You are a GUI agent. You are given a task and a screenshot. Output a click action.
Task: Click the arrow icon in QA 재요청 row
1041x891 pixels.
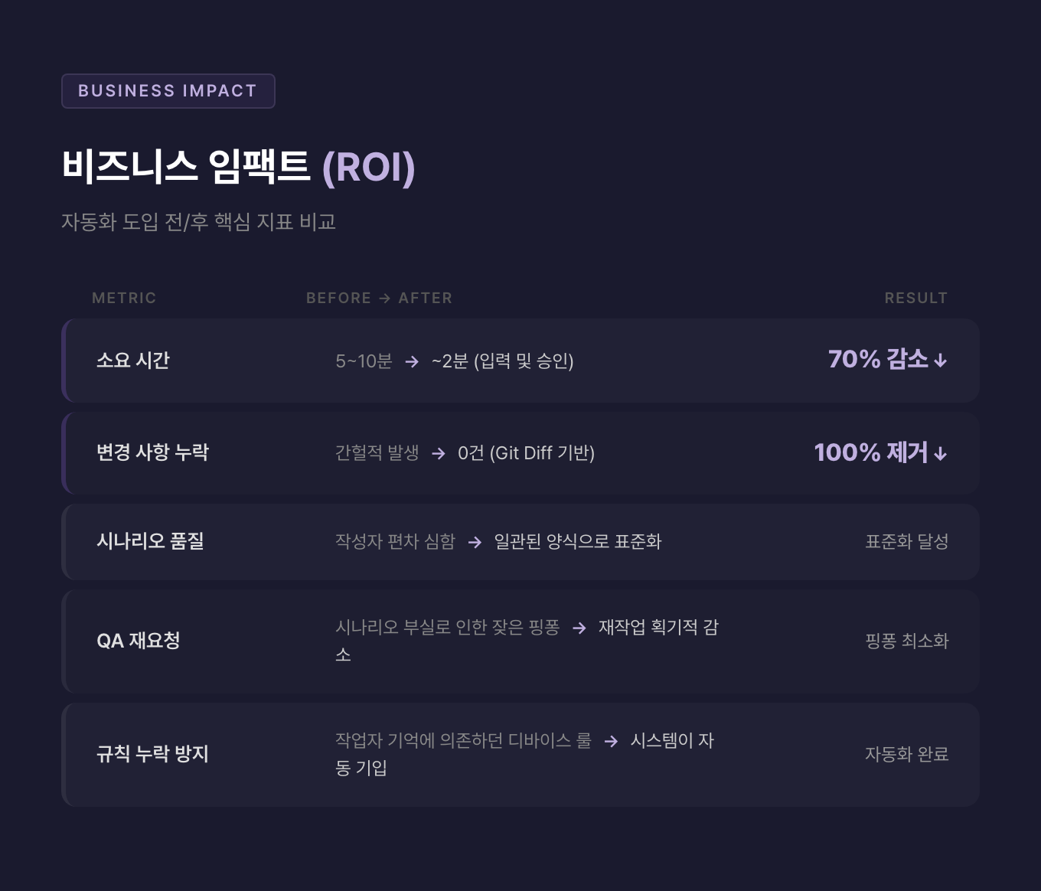tap(579, 628)
